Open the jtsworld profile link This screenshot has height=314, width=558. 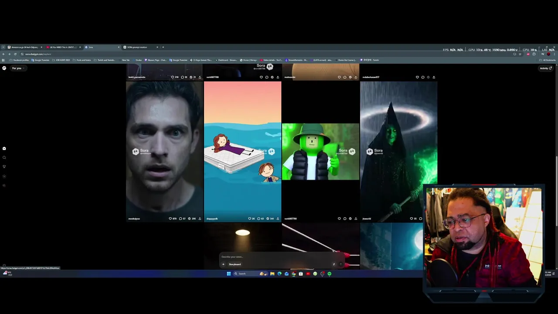[367, 218]
